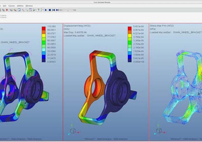This screenshot has width=202, height=142.
Task: Click the copy window icon in toolbar
Action: tap(4, 10)
